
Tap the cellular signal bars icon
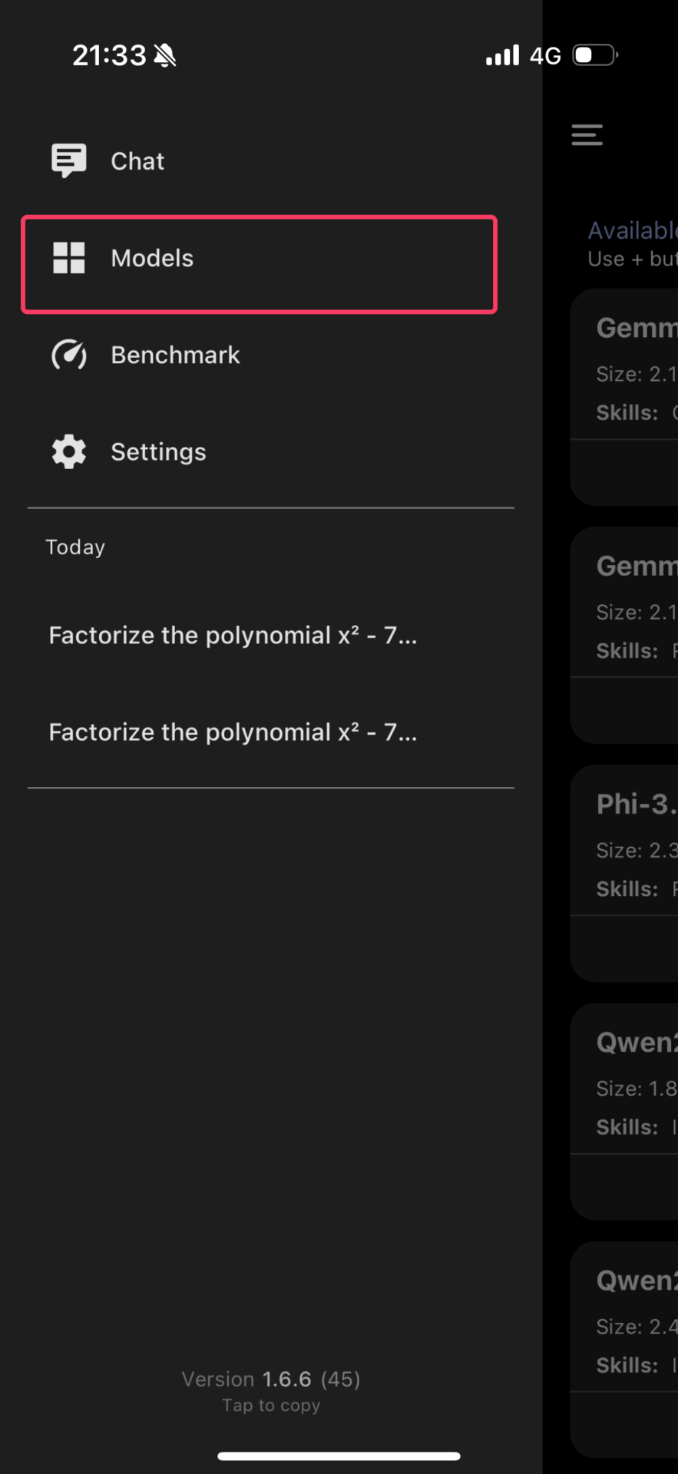pos(502,55)
